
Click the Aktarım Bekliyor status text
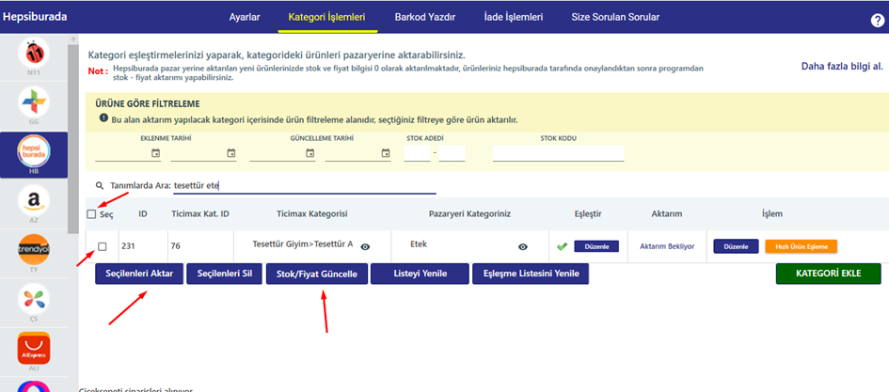[x=667, y=246]
